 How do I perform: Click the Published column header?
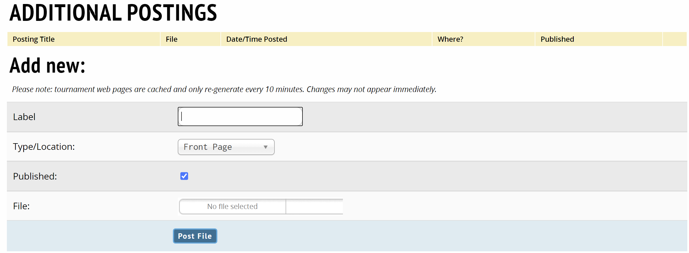[x=557, y=39]
